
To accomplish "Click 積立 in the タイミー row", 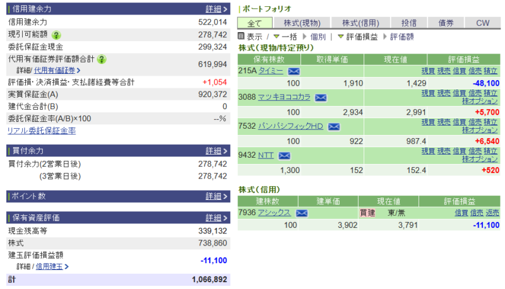I will (x=490, y=71).
